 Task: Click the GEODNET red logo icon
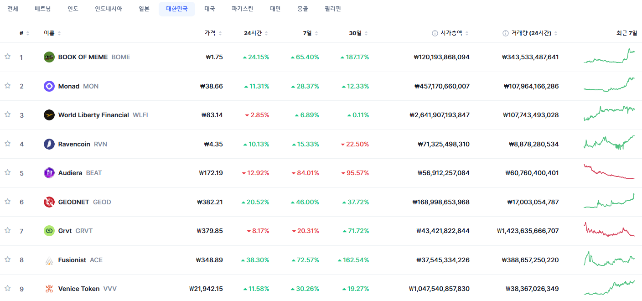tap(49, 202)
